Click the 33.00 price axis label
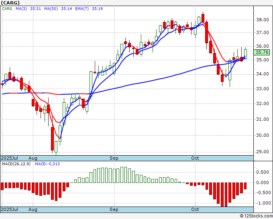273x219 pixels. tap(263, 89)
